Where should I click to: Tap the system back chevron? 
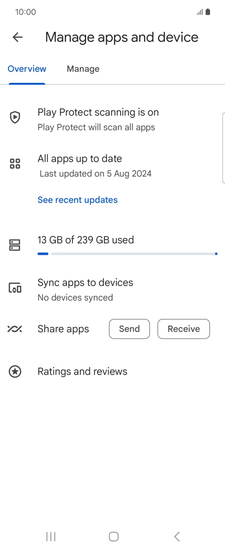tap(177, 536)
